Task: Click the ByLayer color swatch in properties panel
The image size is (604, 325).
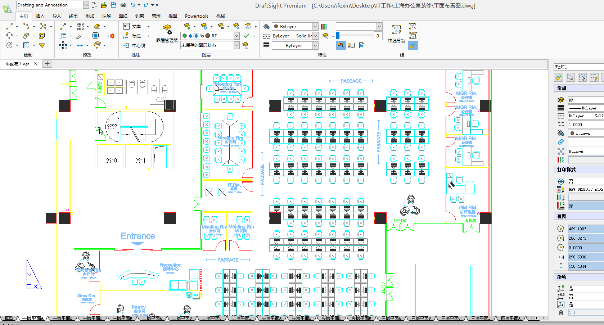Action: (x=572, y=133)
